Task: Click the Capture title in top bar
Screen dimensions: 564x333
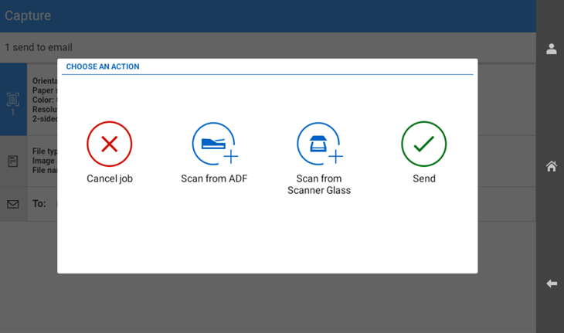Action: point(28,15)
